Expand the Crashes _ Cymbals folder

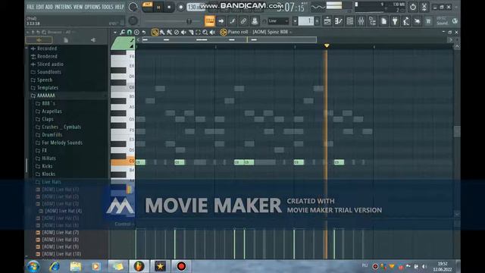click(61, 127)
